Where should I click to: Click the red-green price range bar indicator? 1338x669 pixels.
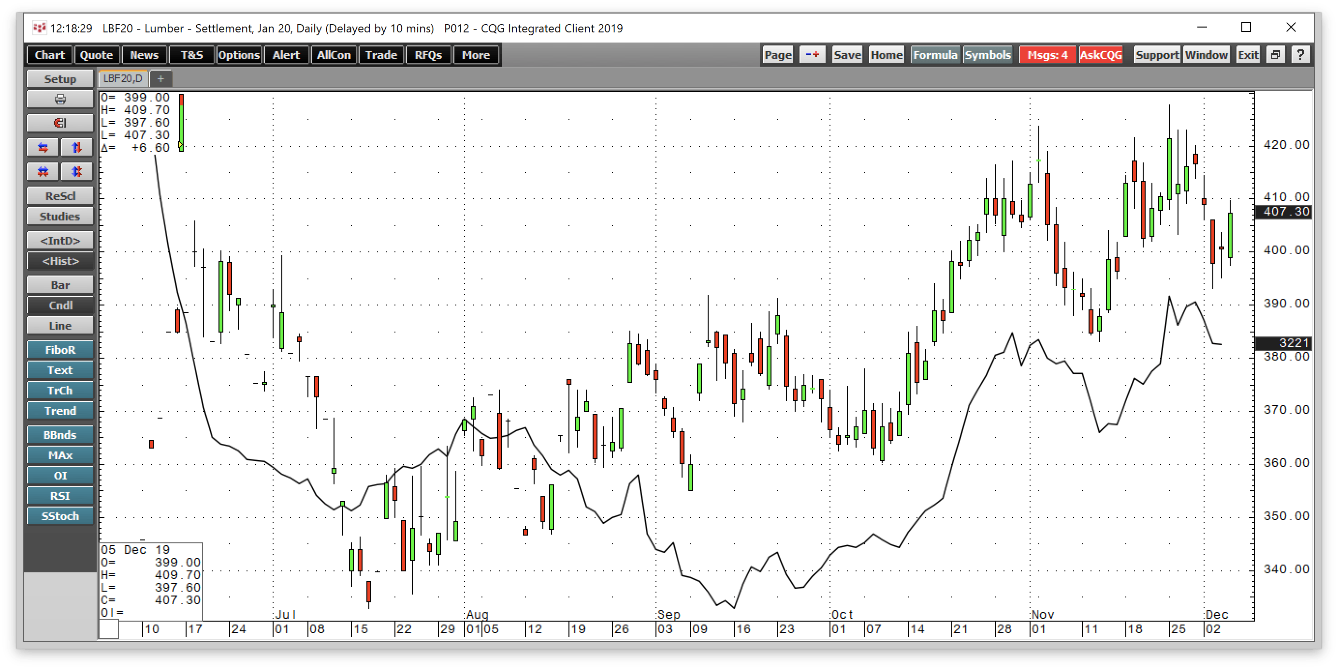181,123
